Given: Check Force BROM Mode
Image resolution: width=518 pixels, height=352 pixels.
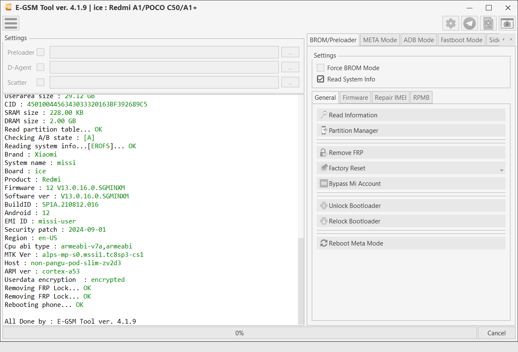Looking at the screenshot, I should (x=321, y=68).
